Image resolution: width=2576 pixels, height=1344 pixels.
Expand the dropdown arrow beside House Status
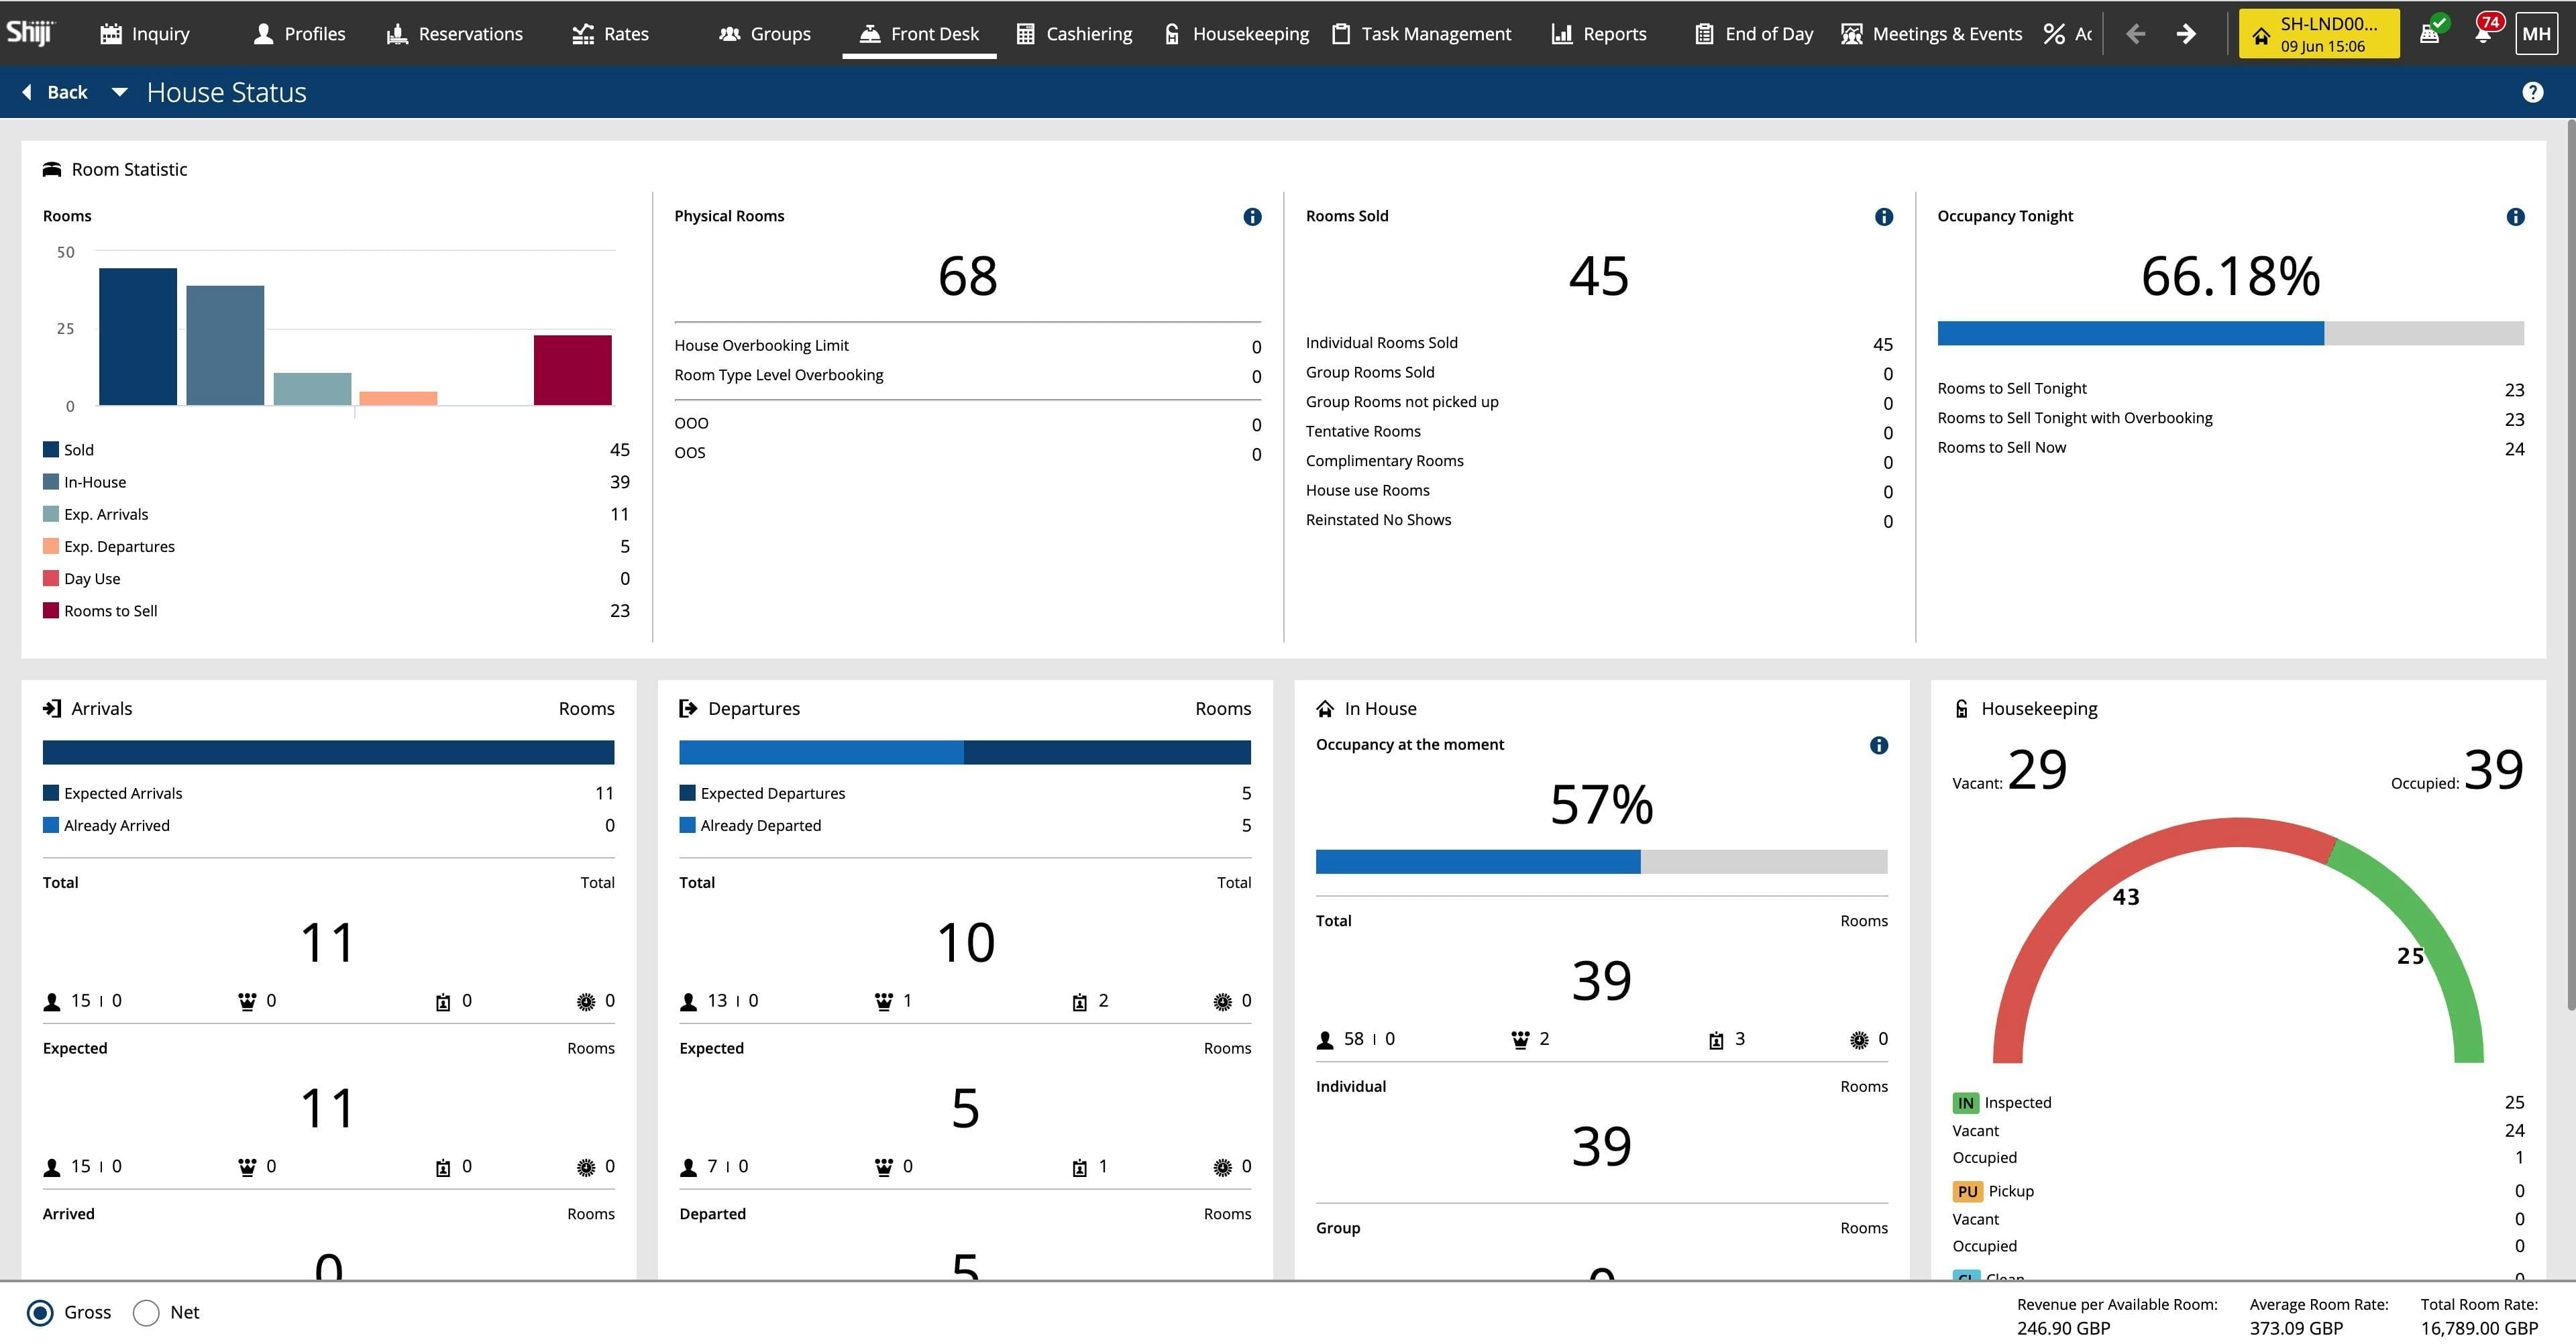[x=119, y=92]
